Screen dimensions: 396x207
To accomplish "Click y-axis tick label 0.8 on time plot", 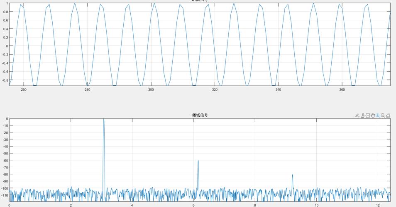I will (5, 12).
